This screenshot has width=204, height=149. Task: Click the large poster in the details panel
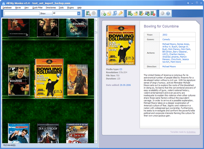(x=121, y=45)
